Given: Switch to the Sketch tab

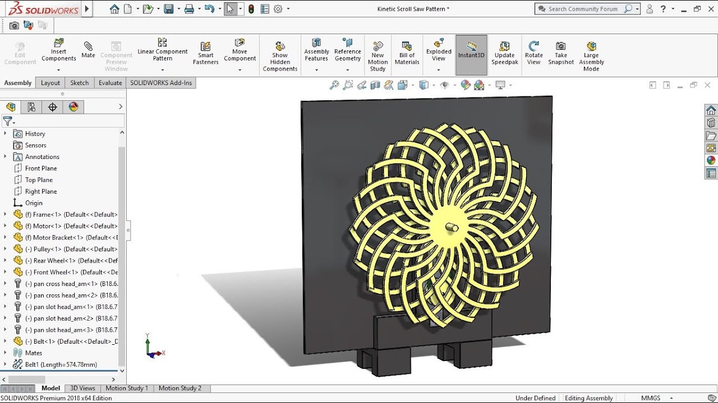Looking at the screenshot, I should [x=79, y=83].
